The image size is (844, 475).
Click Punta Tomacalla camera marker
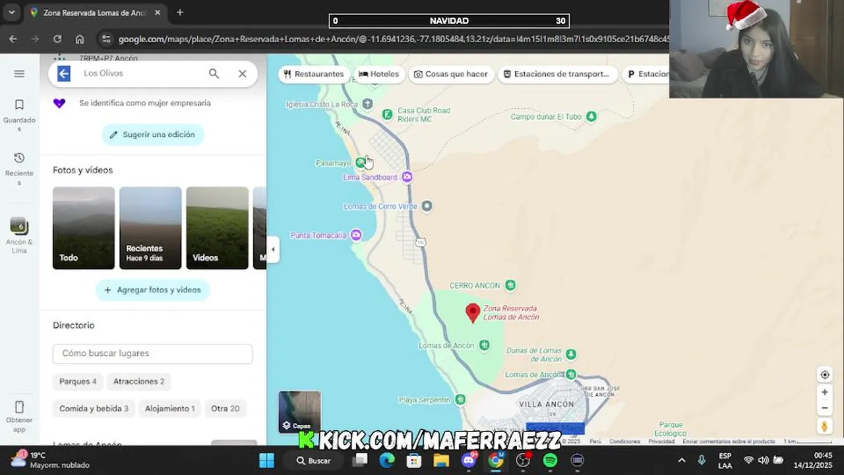pyautogui.click(x=356, y=235)
